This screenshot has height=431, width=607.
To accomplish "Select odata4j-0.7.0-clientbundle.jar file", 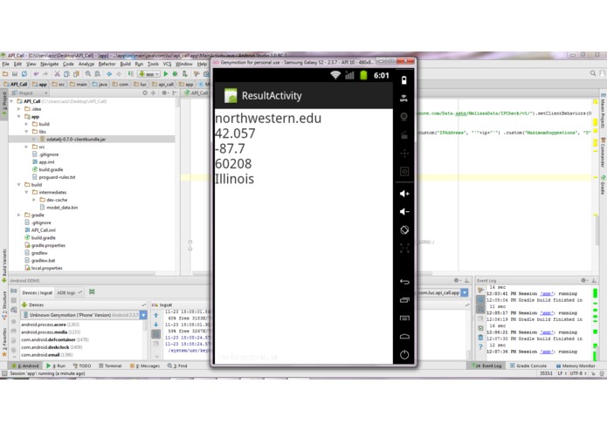I will click(76, 139).
